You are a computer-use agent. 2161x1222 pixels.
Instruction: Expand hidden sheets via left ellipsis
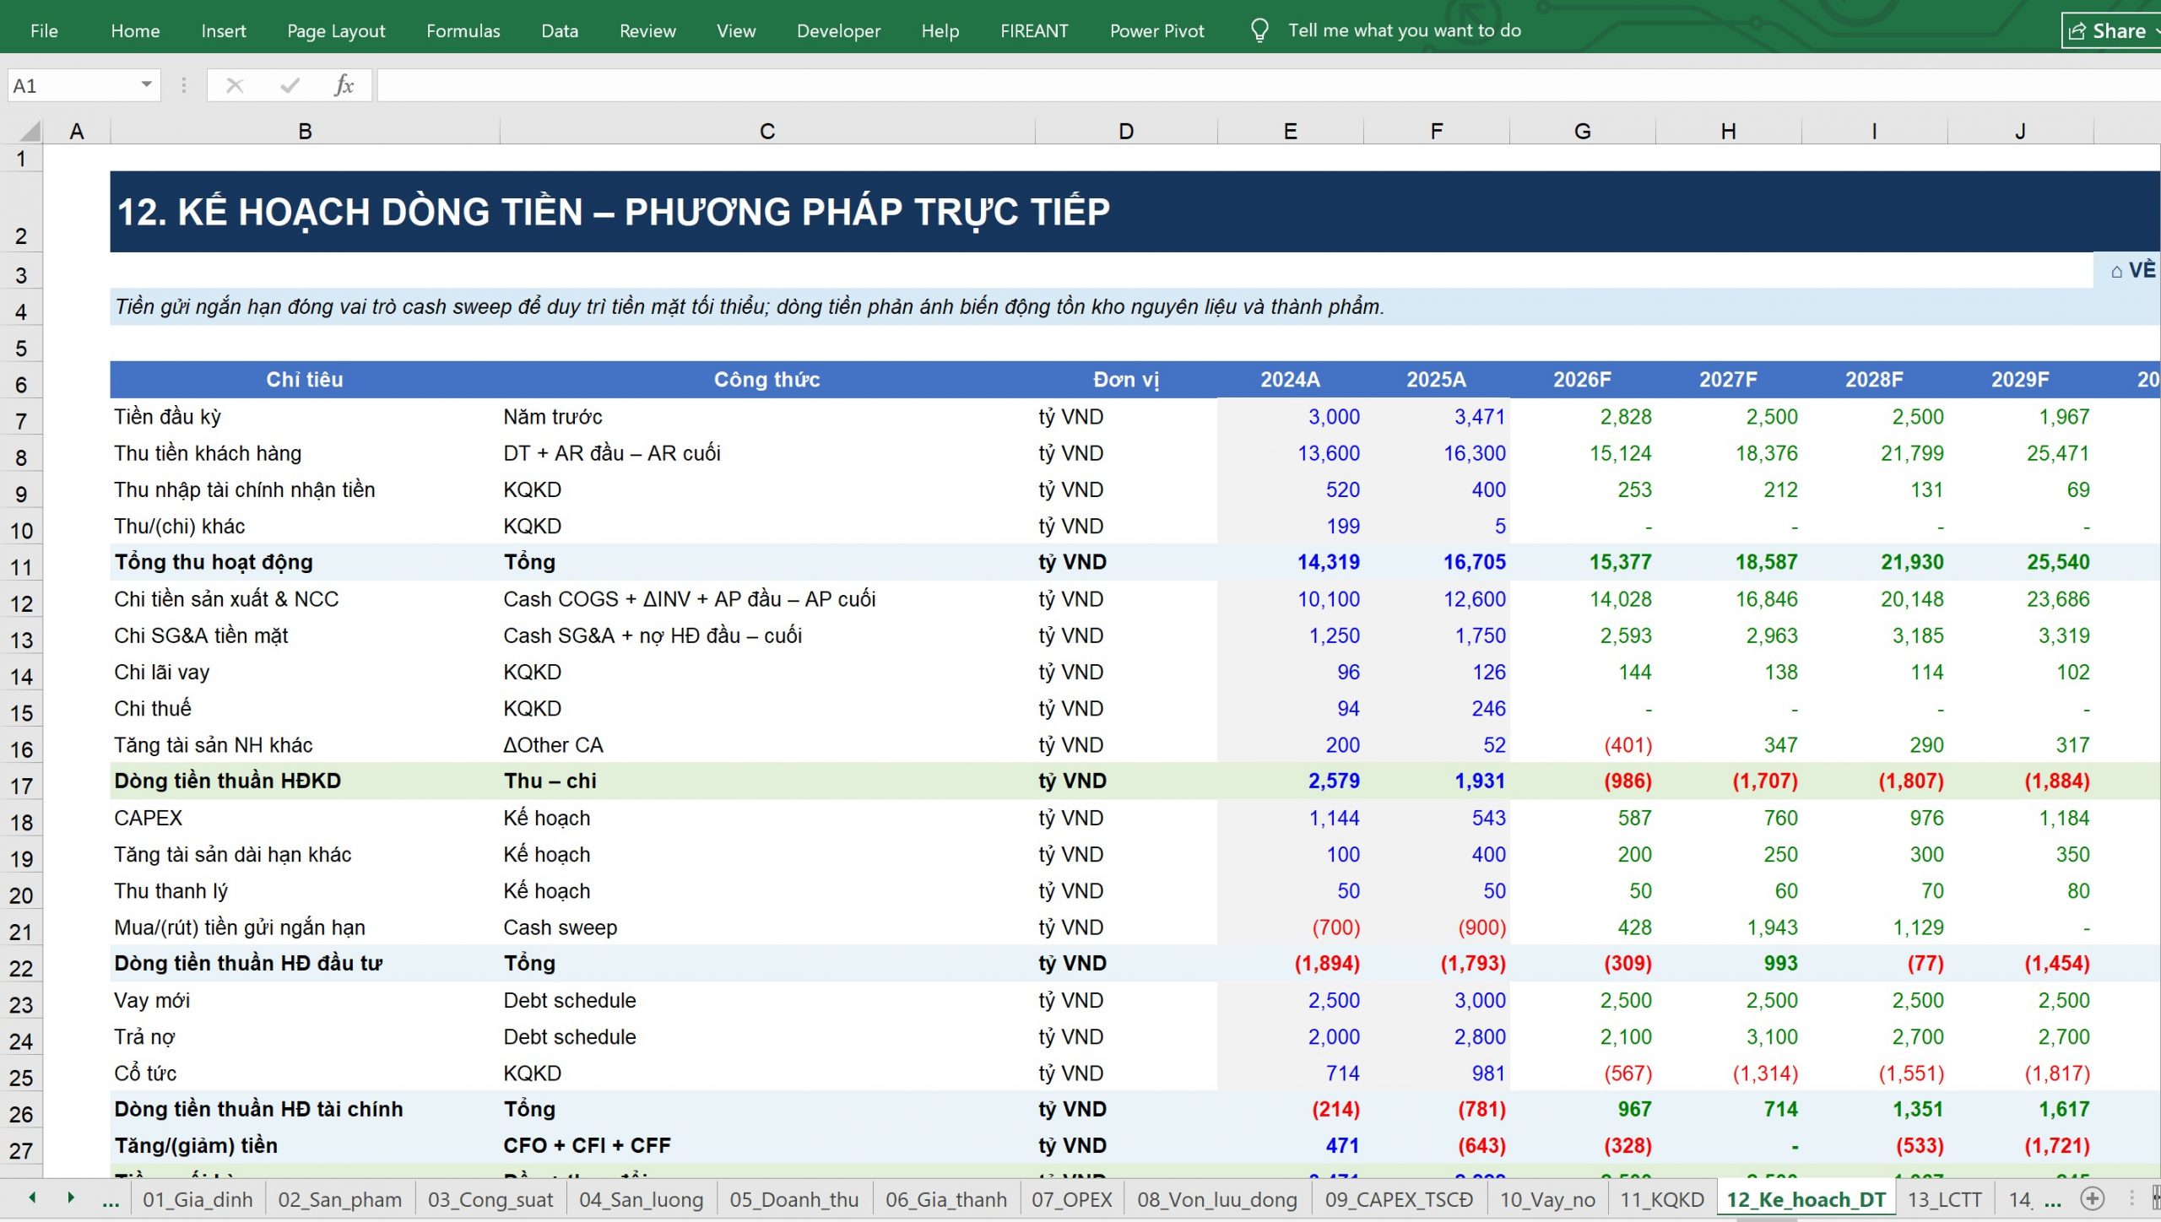111,1200
